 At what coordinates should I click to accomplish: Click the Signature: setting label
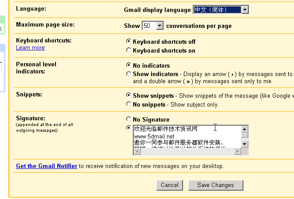(x=31, y=119)
